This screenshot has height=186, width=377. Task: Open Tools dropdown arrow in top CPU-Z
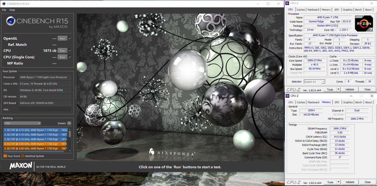pyautogui.click(x=339, y=90)
